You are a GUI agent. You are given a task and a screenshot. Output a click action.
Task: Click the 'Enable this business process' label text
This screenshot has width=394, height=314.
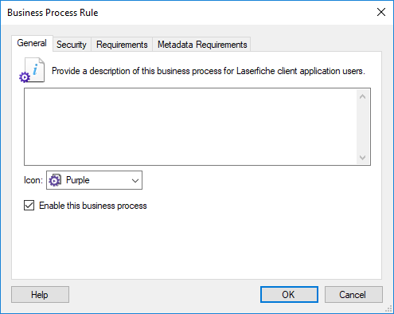pyautogui.click(x=93, y=206)
